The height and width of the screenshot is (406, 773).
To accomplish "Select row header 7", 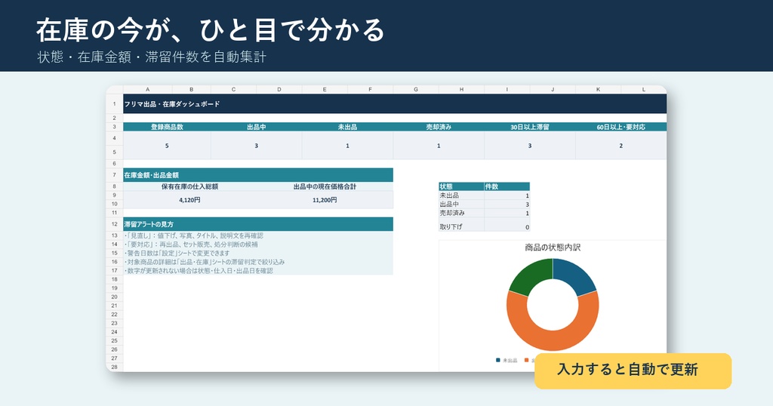I will coord(115,175).
